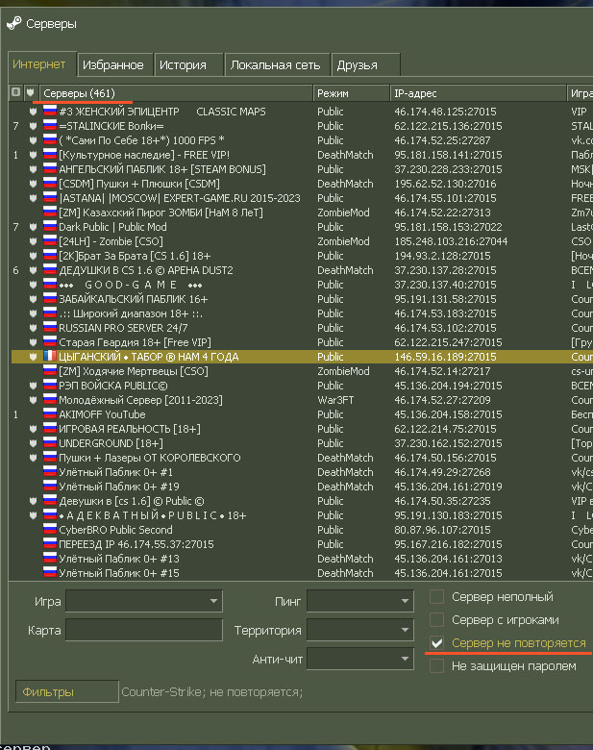Click flag icon on CyberBRO Public Second row
593x750 pixels.
[x=50, y=530]
